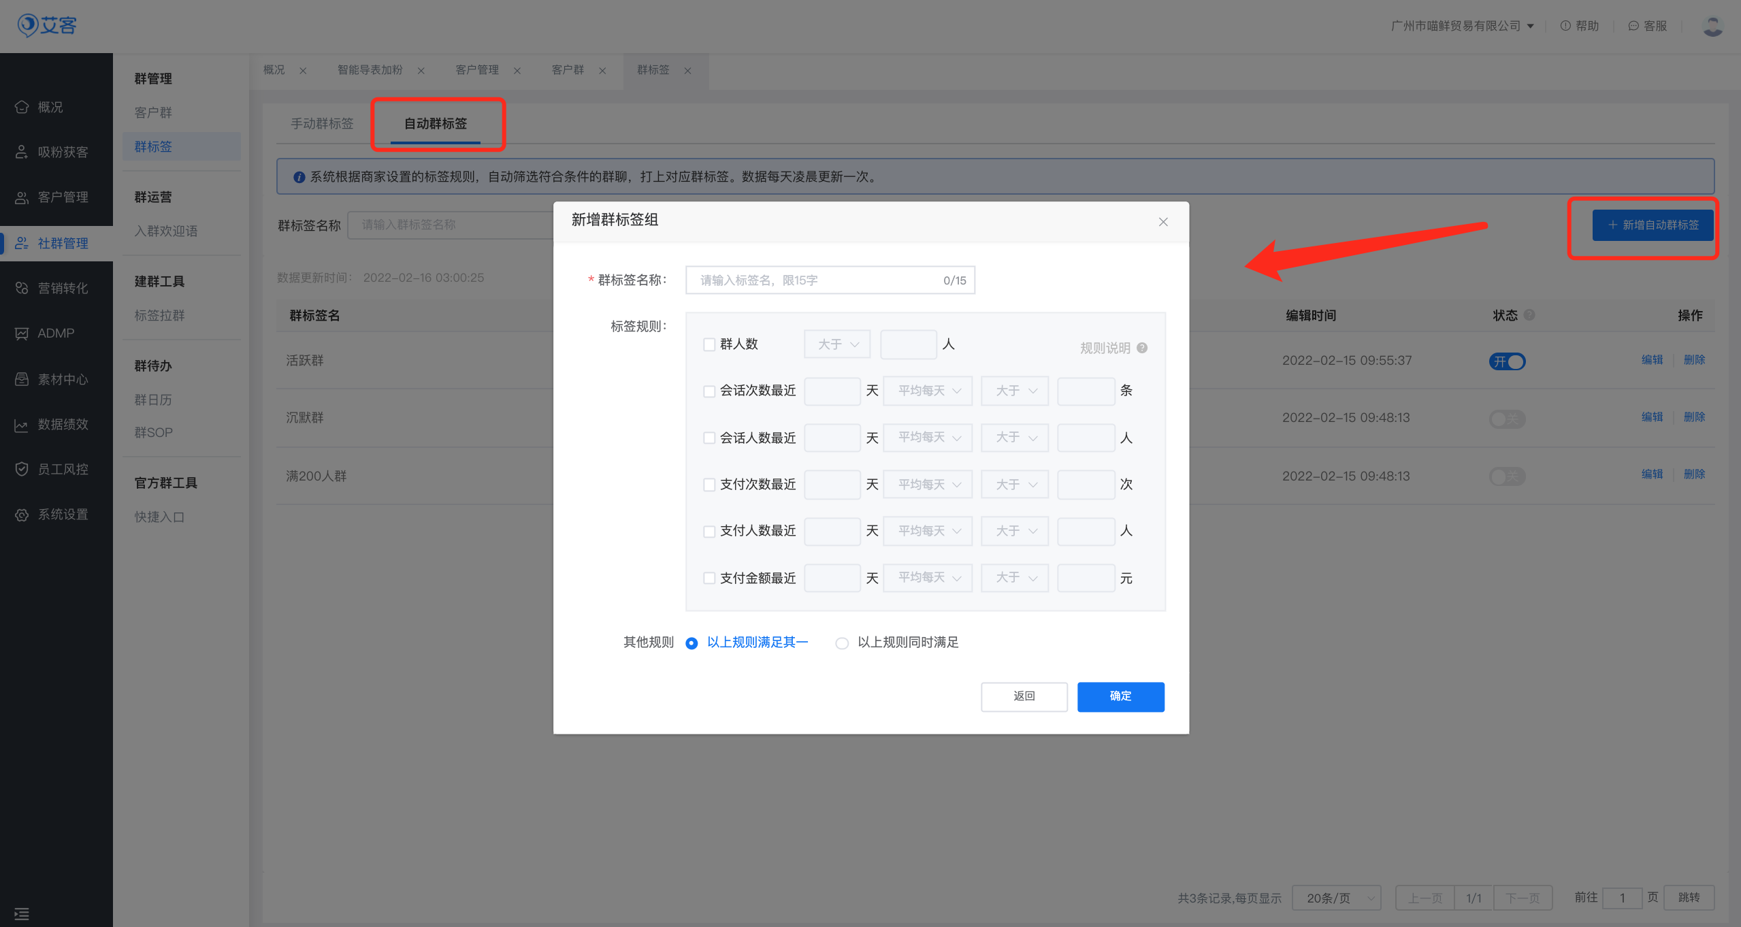The width and height of the screenshot is (1741, 927).
Task: Open 素材中心 from the sidebar
Action: click(63, 378)
